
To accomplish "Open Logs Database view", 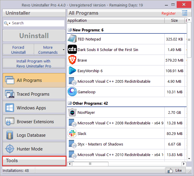I will coord(34,135).
